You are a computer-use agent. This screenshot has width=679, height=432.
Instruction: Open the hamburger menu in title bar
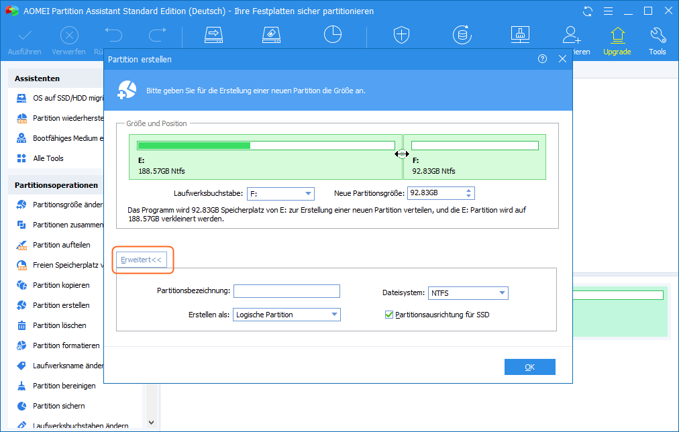608,11
